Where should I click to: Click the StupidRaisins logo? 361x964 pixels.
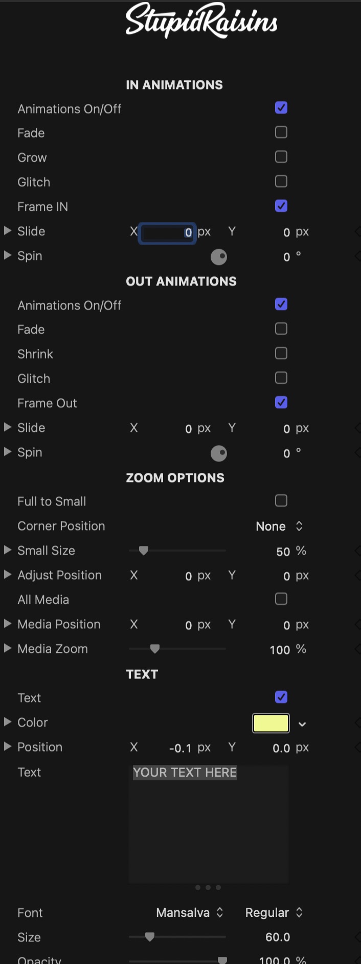click(x=201, y=20)
